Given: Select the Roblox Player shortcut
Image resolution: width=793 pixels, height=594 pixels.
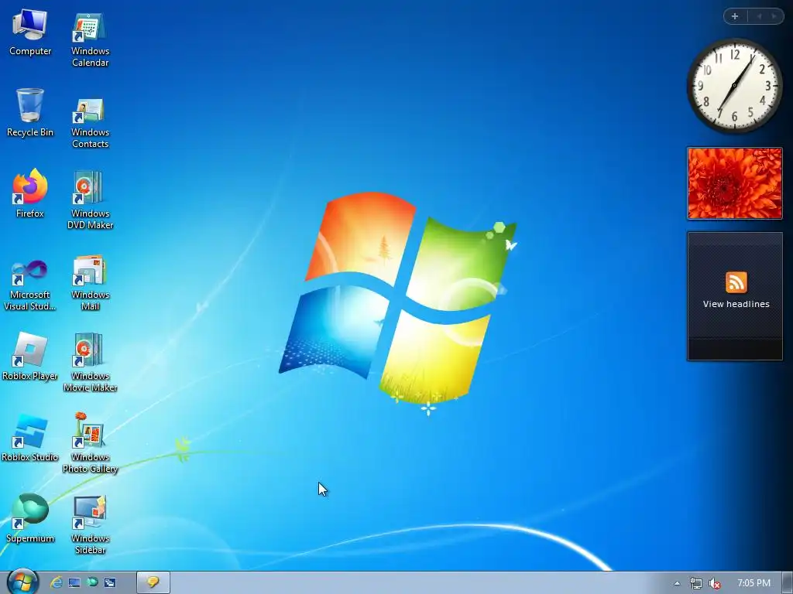Looking at the screenshot, I should tap(30, 357).
